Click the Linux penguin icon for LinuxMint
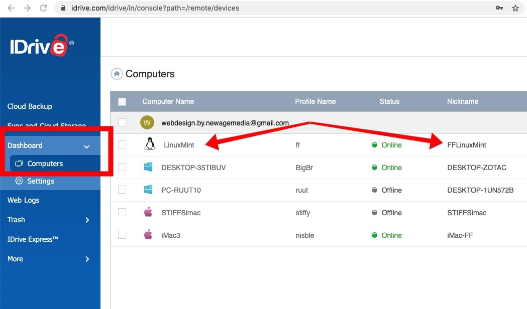Screen dimensions: 527x309 pos(149,145)
